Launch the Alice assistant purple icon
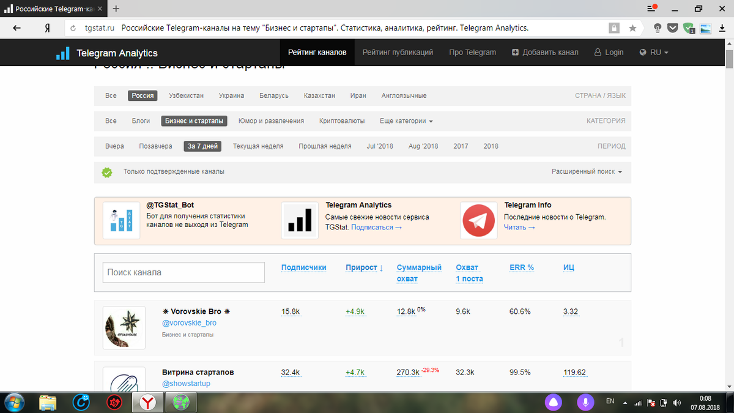 click(553, 402)
